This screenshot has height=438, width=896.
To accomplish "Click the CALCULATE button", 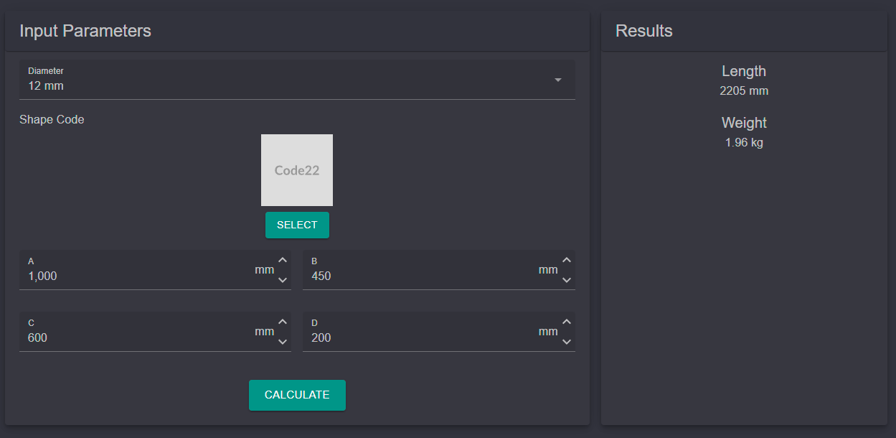I will click(297, 395).
